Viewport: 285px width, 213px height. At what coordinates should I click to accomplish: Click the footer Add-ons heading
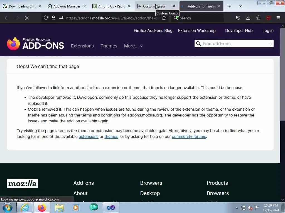tap(83, 183)
